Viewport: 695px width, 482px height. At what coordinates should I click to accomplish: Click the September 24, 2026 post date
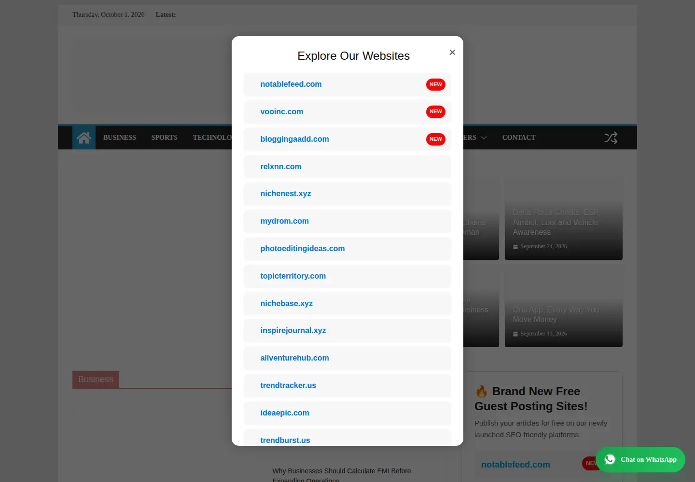pyautogui.click(x=543, y=246)
